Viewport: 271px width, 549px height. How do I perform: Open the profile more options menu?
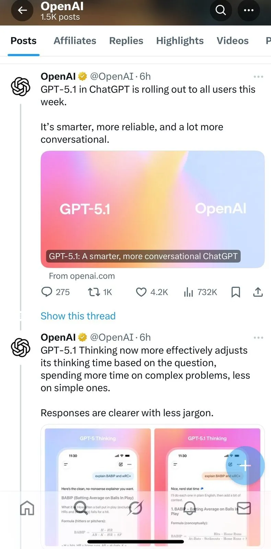[x=249, y=10]
